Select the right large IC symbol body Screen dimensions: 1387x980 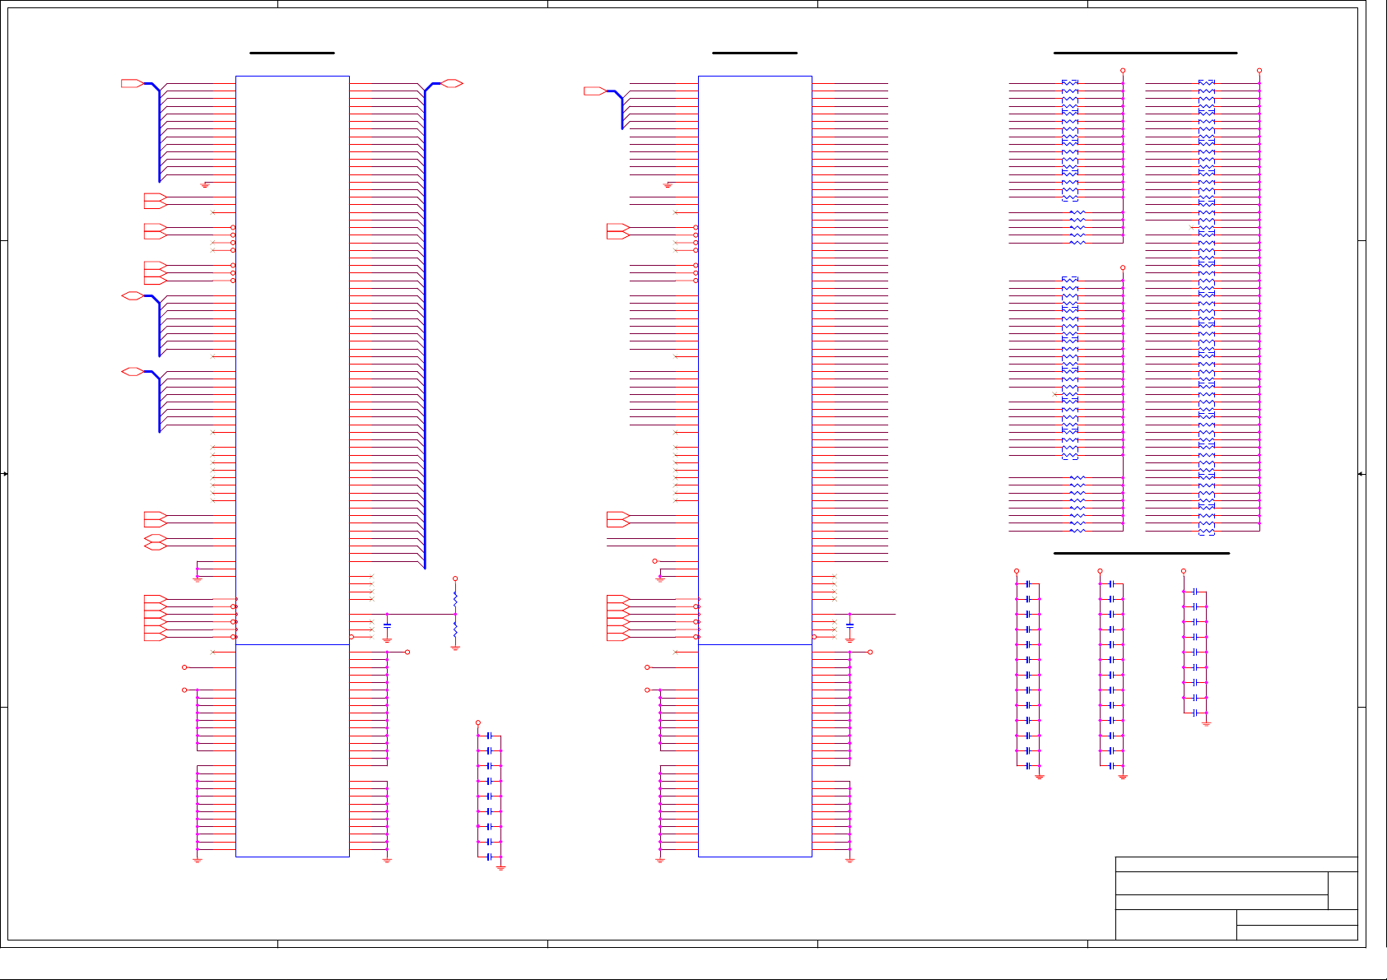[755, 467]
